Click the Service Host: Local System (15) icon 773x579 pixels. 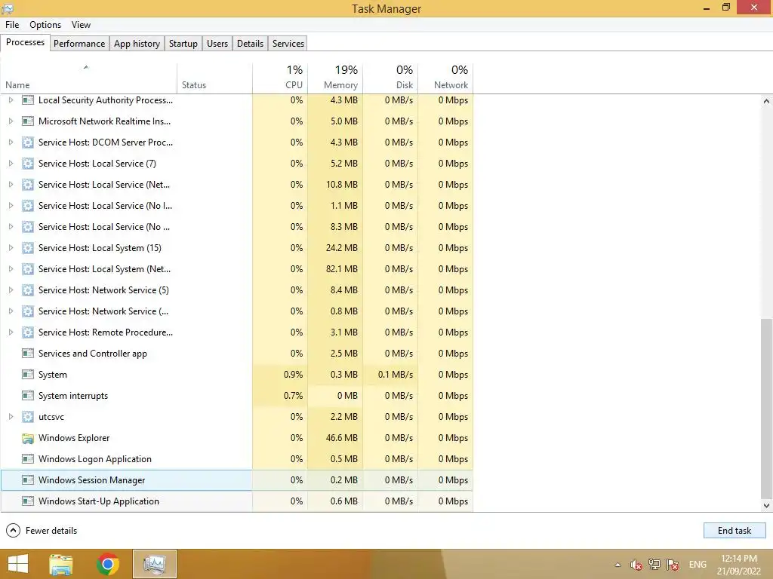click(x=28, y=248)
